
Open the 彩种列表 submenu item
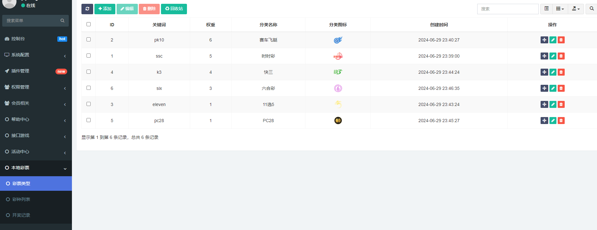point(21,199)
